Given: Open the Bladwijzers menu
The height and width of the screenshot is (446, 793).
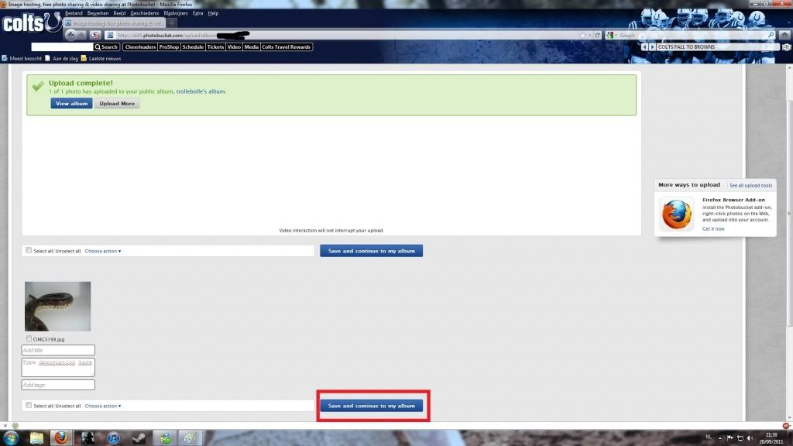Looking at the screenshot, I should click(176, 13).
